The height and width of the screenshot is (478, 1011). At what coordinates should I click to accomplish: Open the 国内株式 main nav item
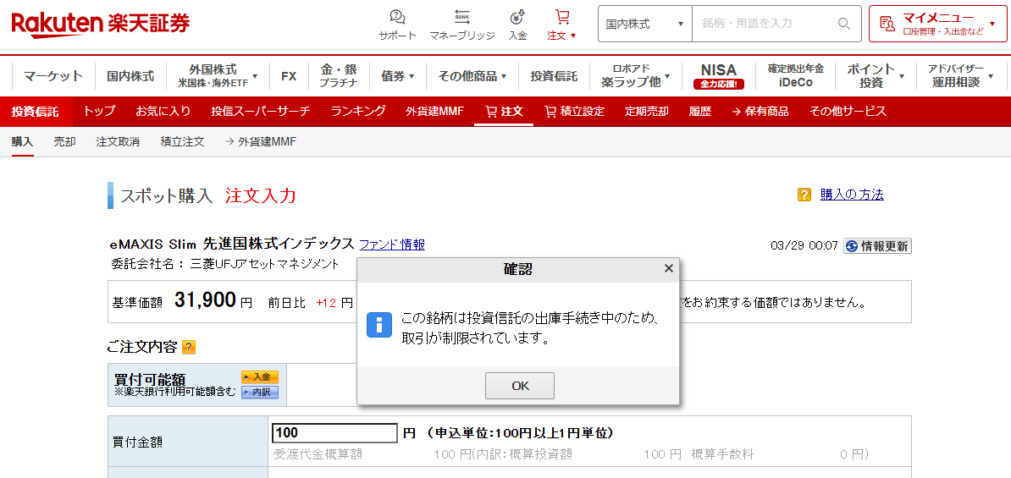coord(130,76)
